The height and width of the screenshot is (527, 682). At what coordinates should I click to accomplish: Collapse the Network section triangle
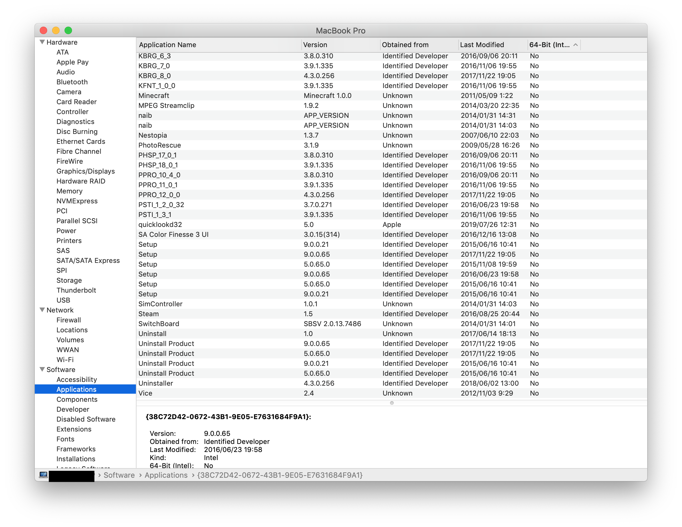coord(42,310)
